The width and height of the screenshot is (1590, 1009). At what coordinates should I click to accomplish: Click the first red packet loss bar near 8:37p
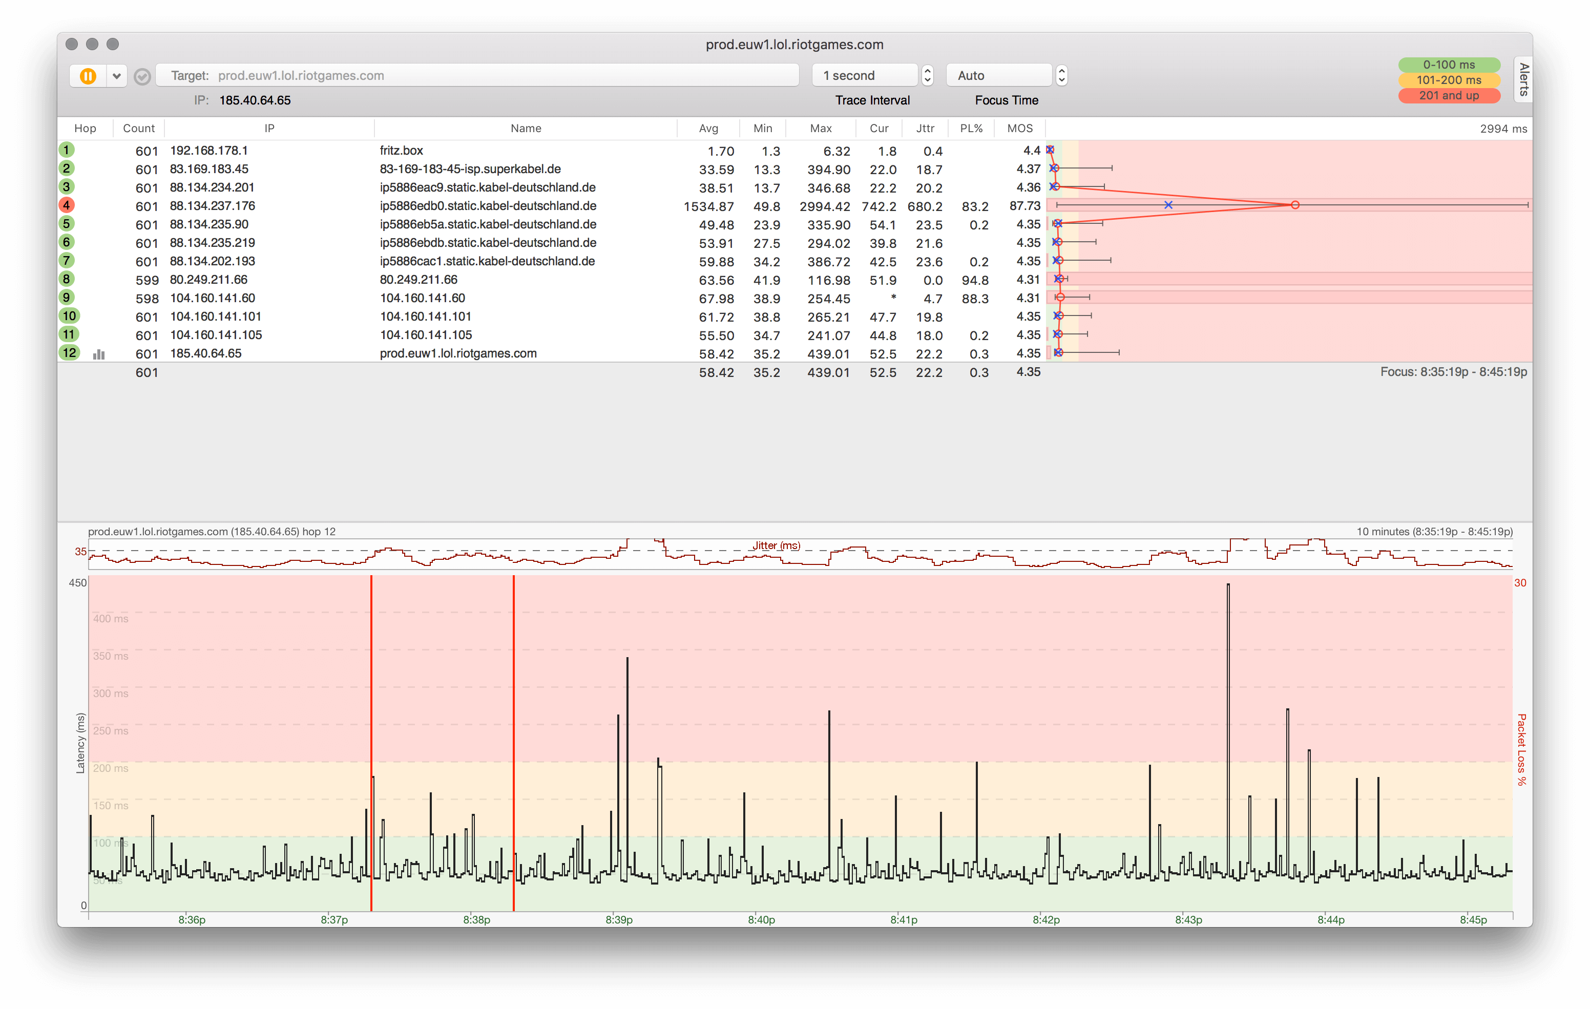tap(371, 743)
